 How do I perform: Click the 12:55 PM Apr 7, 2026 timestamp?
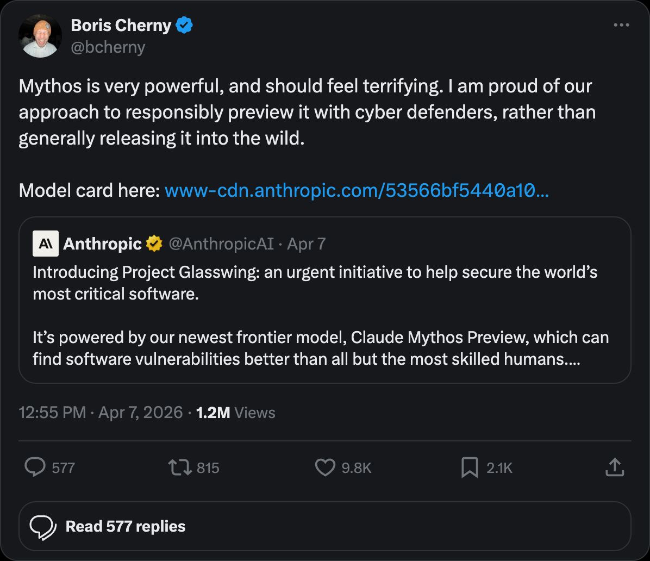tap(101, 413)
